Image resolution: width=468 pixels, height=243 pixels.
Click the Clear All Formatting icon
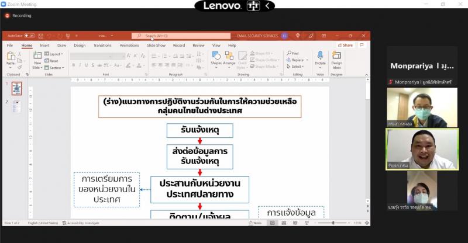pos(143,55)
